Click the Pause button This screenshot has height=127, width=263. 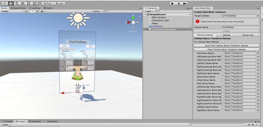coord(179,4)
